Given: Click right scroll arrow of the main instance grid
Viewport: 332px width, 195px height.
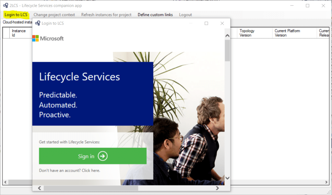Looking at the screenshot, I should (326, 182).
